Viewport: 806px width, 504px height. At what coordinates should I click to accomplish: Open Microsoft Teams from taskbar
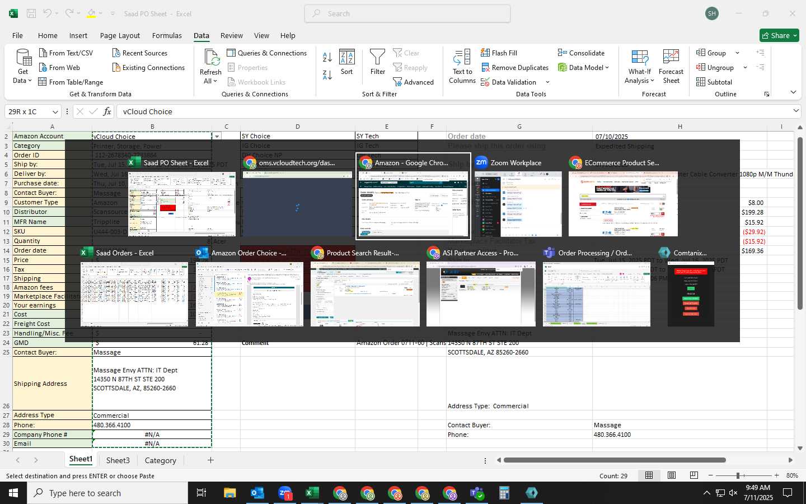pyautogui.click(x=477, y=493)
